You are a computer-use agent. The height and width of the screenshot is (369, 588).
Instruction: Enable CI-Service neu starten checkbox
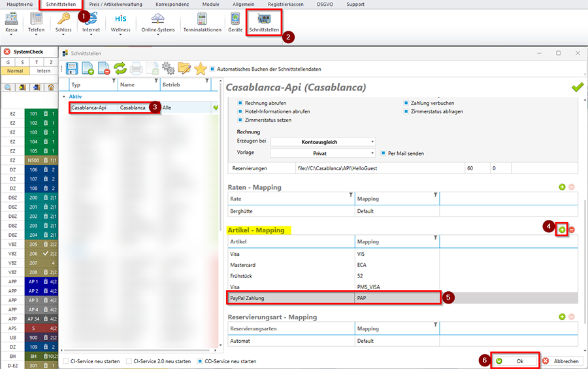(65, 360)
